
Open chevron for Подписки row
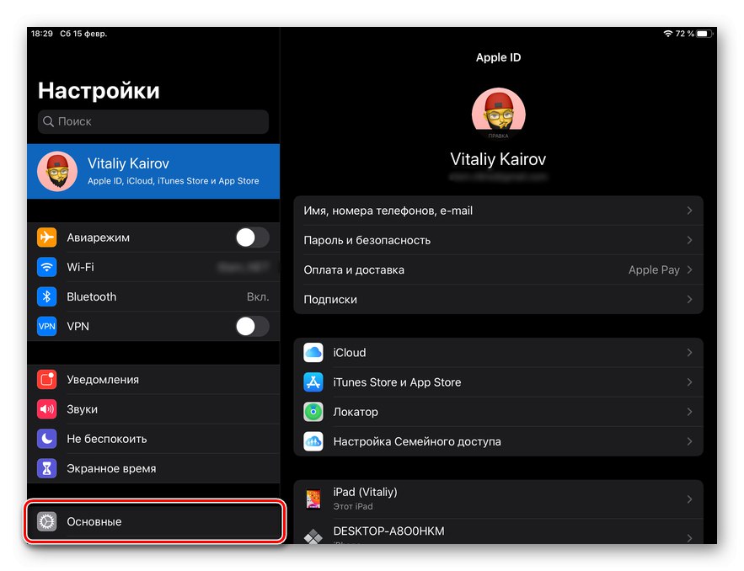[x=689, y=299]
